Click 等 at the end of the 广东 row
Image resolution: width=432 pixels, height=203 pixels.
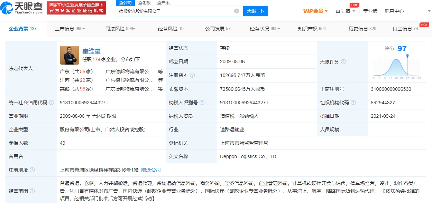coord(160,71)
